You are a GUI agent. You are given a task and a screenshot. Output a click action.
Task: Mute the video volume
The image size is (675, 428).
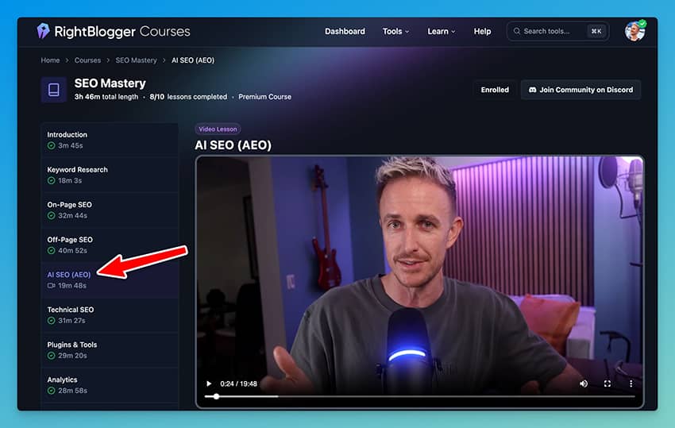point(584,384)
